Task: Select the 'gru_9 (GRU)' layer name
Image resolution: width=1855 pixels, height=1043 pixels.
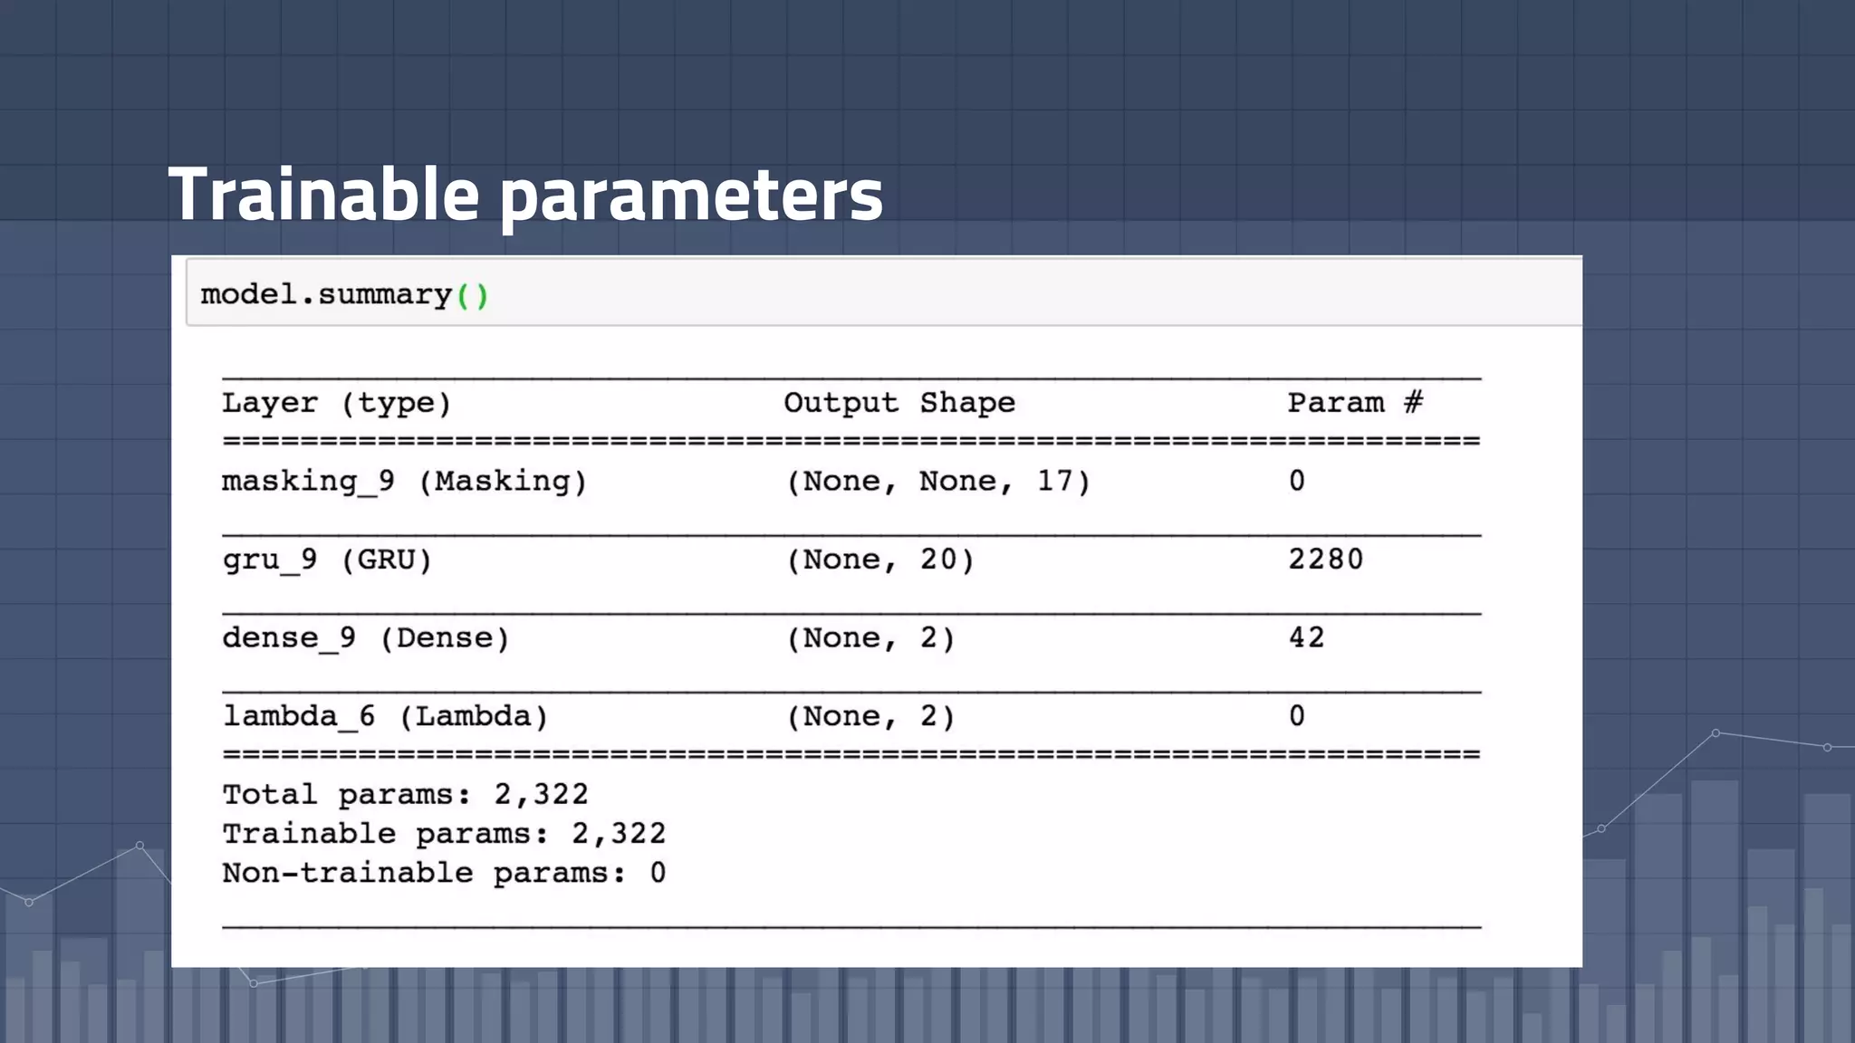Action: tap(328, 560)
